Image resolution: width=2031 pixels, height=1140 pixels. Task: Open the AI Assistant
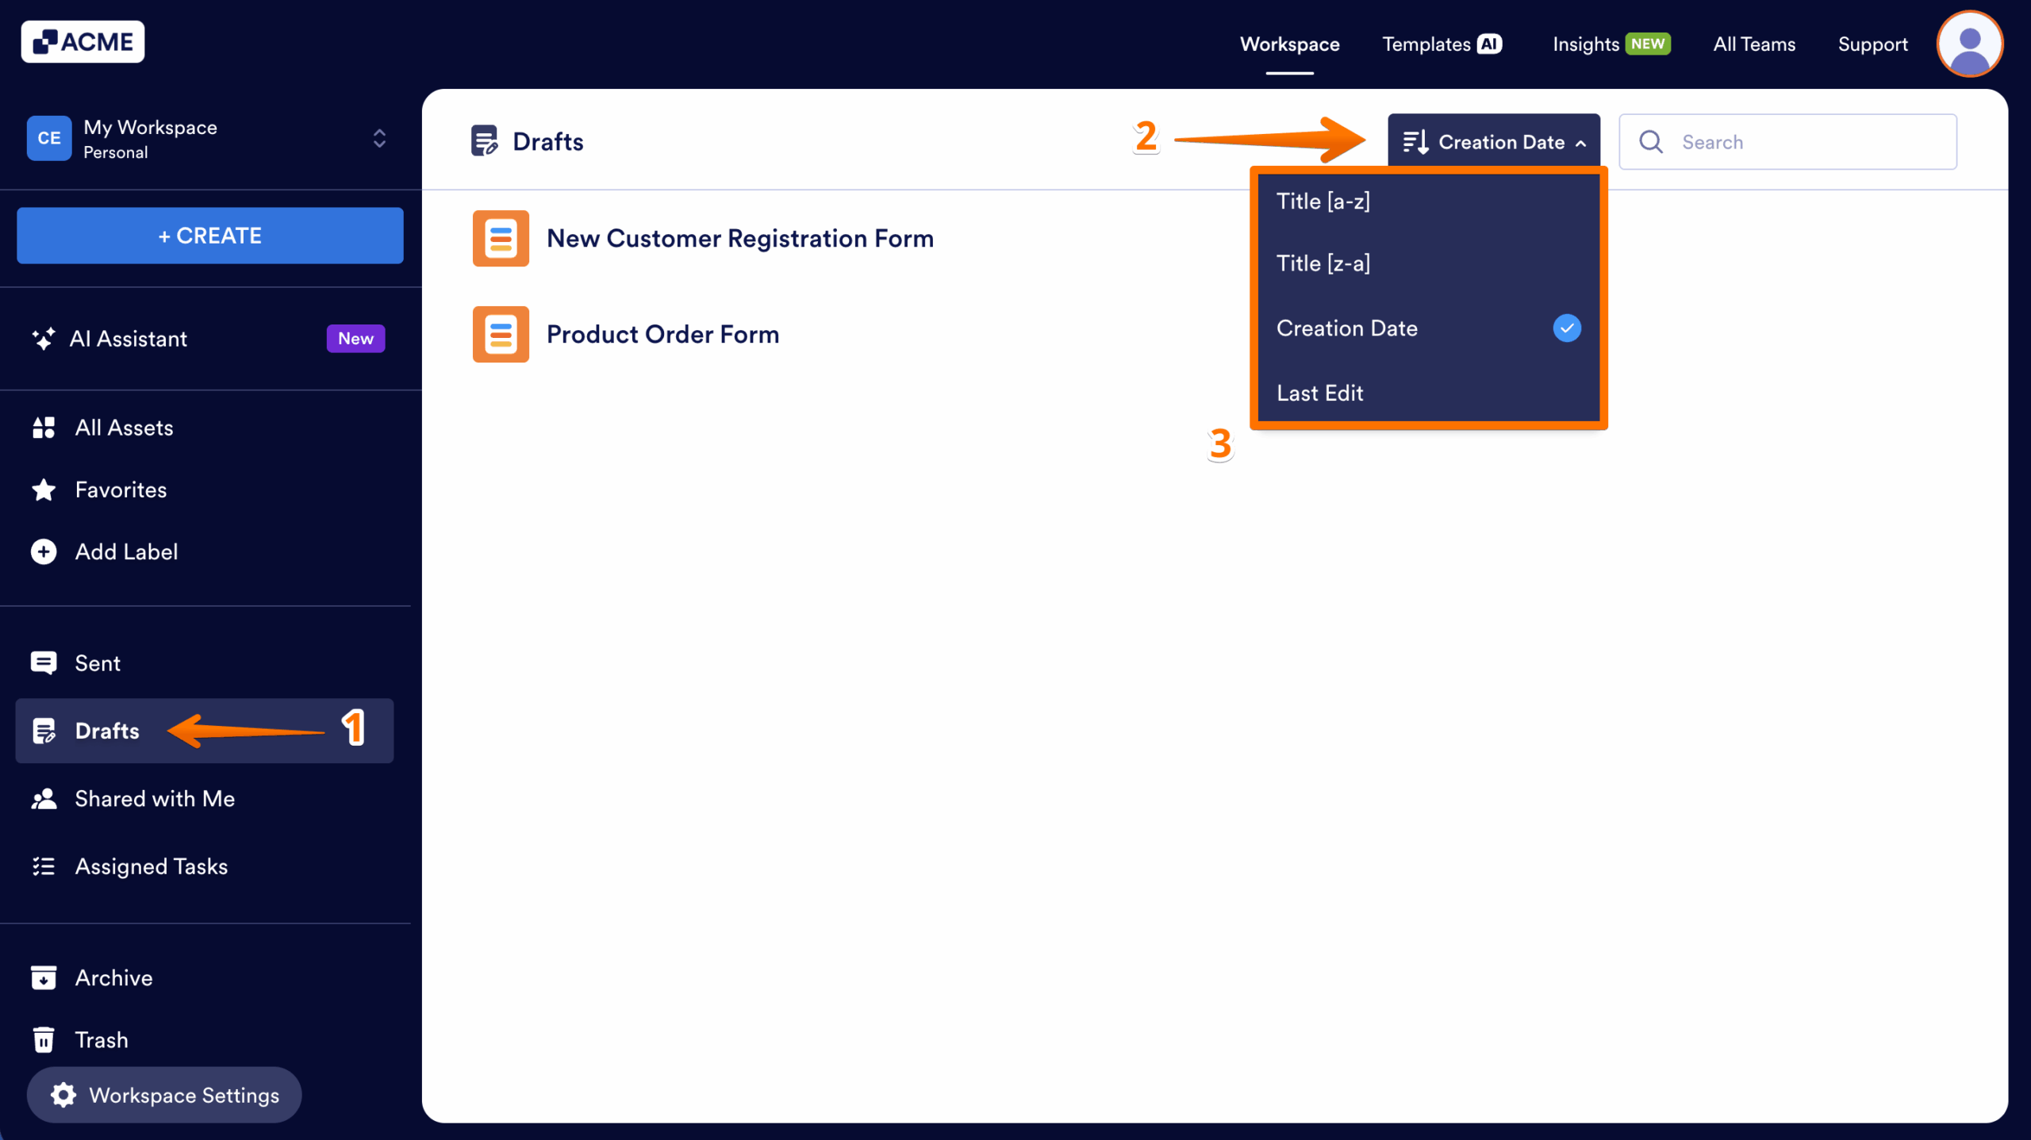pos(130,339)
